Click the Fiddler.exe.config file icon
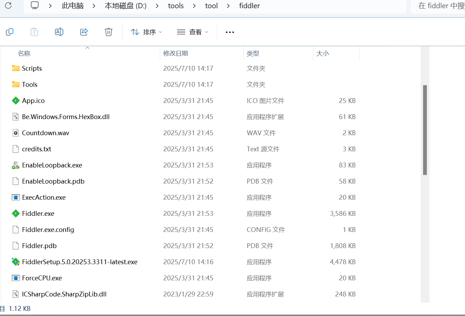465x316 pixels. [x=15, y=230]
